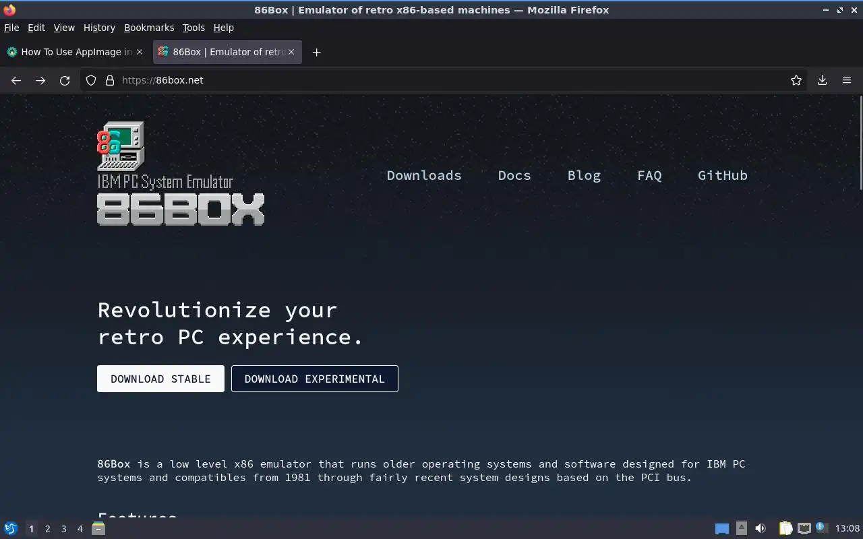The image size is (863, 539).
Task: Click the 'IBM PC System Emulator' tagline
Action: point(165,182)
